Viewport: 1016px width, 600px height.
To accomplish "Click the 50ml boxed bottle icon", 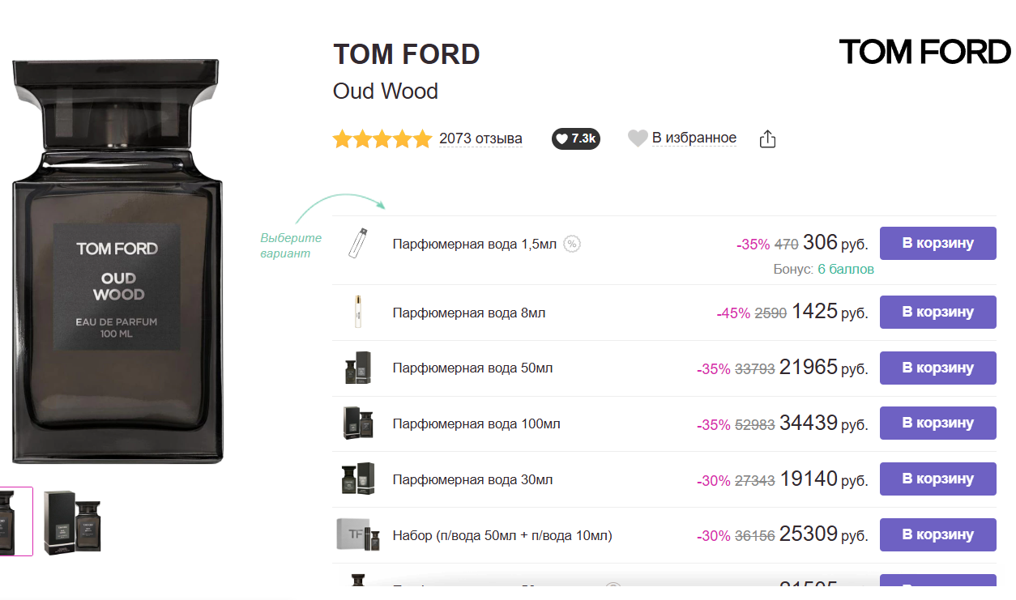I will [x=357, y=368].
